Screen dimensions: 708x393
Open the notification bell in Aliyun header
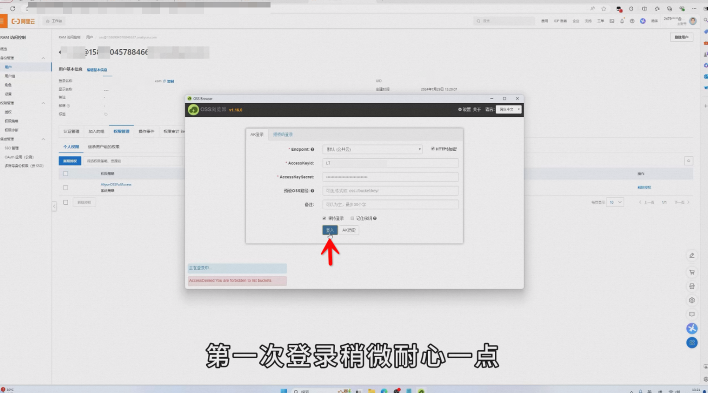[x=622, y=21]
